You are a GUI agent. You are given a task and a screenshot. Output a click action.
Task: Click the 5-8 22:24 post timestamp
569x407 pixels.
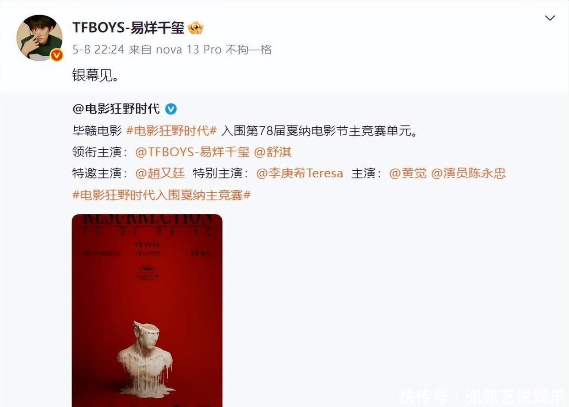[x=98, y=49]
